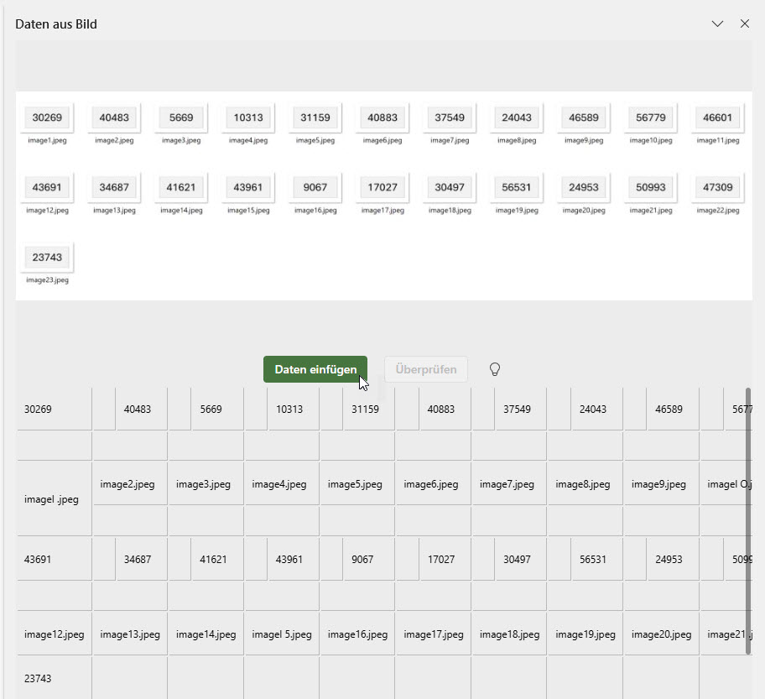The height and width of the screenshot is (699, 765).
Task: Click the 23743 thumbnail image
Action: coord(47,258)
